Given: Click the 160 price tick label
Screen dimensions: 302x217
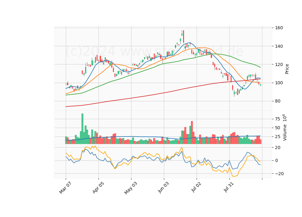Looking at the screenshot, I should [x=279, y=28].
